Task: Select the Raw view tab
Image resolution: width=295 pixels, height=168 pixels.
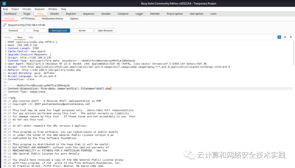Action: click(20, 37)
